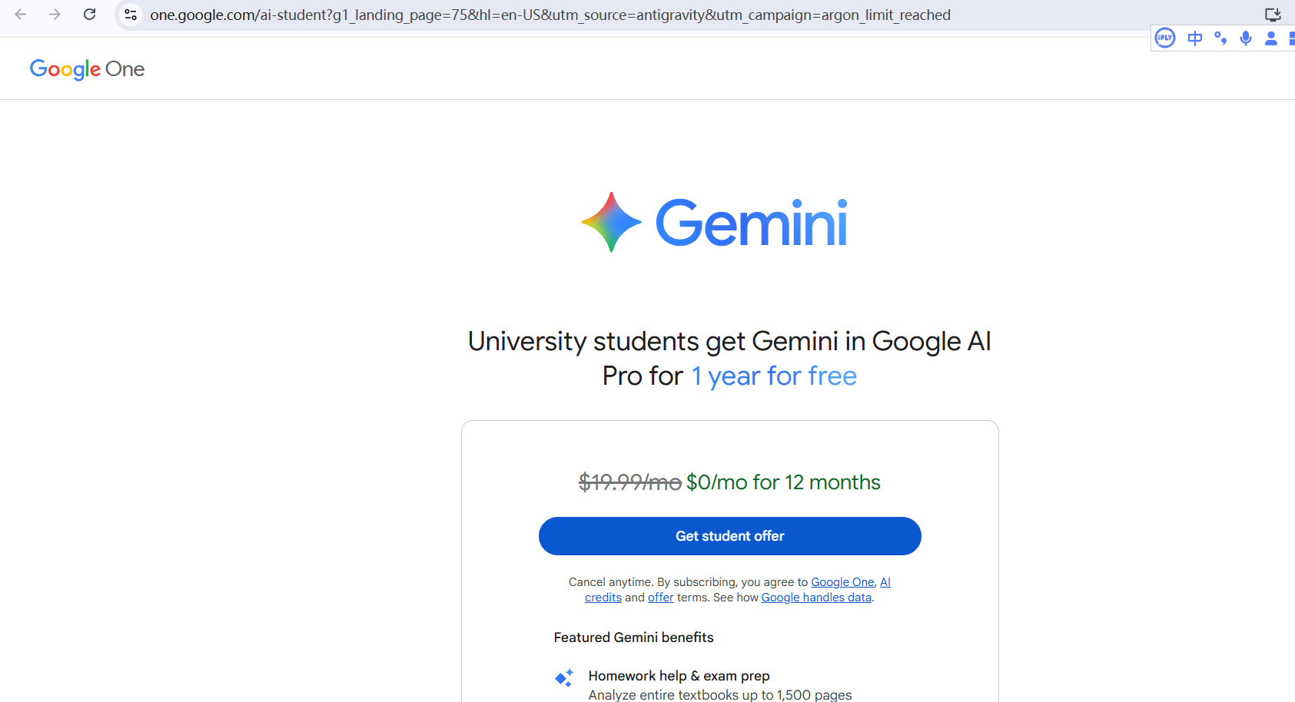1295x702 pixels.
Task: Go back to the previous page
Action: click(x=21, y=15)
